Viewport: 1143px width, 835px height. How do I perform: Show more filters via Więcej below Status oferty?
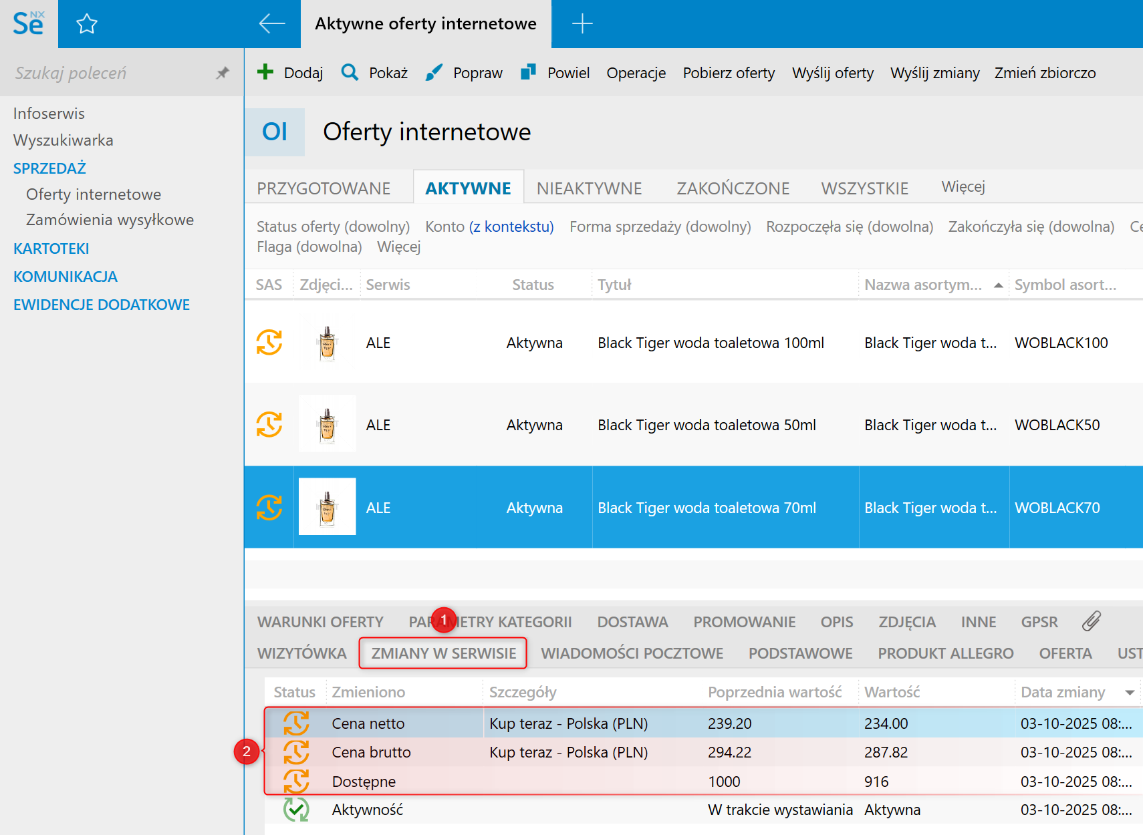pyautogui.click(x=399, y=246)
